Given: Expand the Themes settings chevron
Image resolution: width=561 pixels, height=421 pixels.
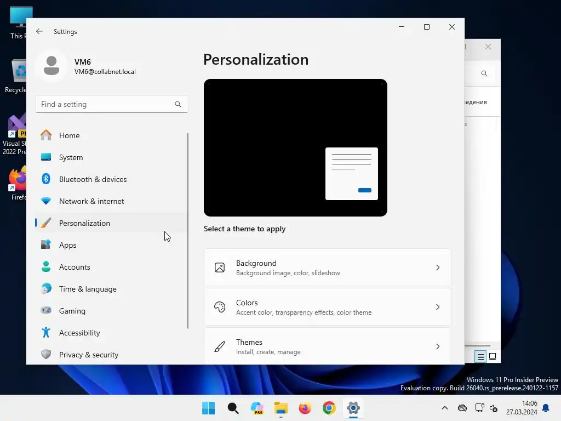Looking at the screenshot, I should [438, 346].
